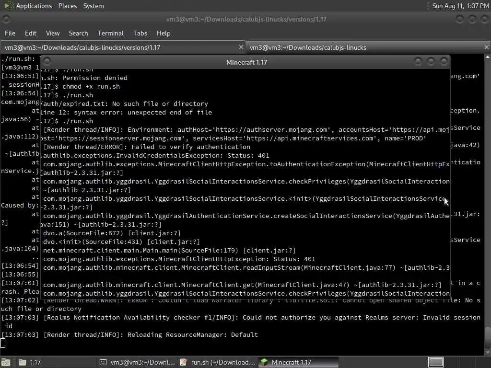
Task: Open the terminal Tabs menu
Action: (140, 33)
